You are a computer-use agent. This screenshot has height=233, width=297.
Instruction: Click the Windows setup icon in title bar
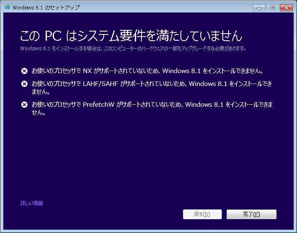[7, 7]
